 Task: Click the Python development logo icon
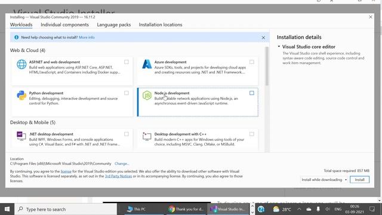click(21, 96)
